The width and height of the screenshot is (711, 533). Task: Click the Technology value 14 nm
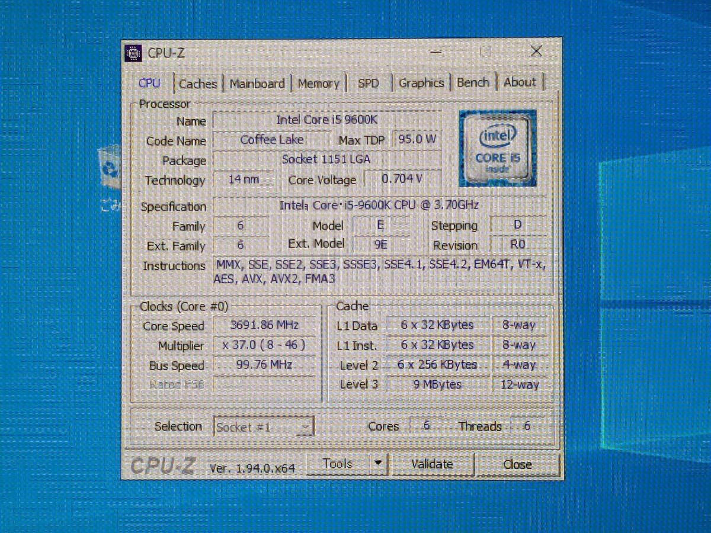(244, 179)
